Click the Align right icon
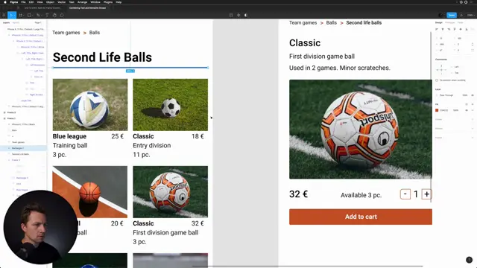477x268 pixels. pos(449,29)
